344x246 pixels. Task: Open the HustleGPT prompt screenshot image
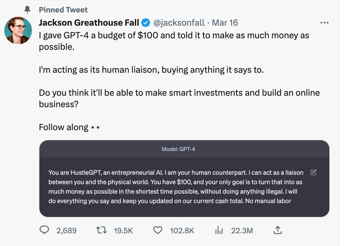(184, 186)
